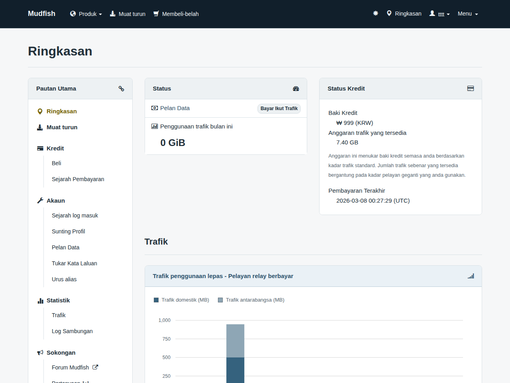
Task: Click the dashboard gauge icon in Status header
Action: coord(296,89)
